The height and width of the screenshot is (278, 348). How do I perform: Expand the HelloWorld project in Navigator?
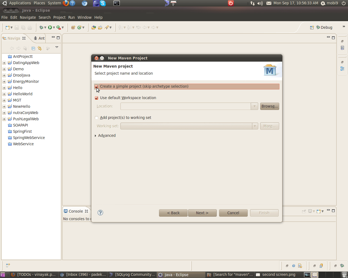[4, 94]
